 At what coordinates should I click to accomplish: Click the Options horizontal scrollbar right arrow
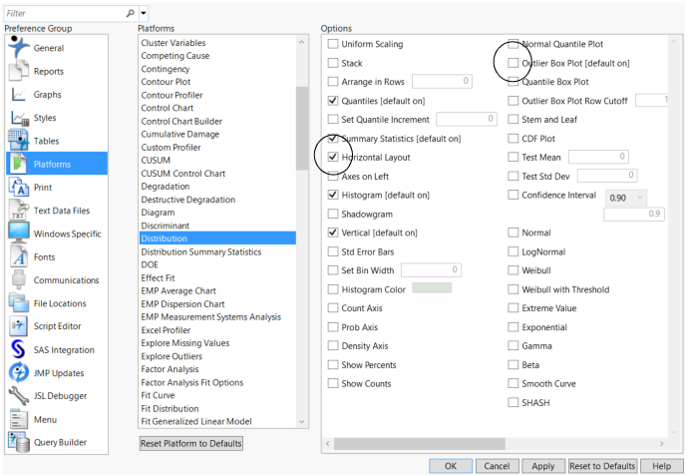(x=662, y=443)
